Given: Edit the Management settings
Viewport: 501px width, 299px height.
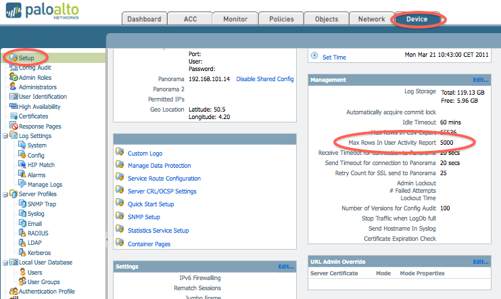Looking at the screenshot, I should [481, 80].
